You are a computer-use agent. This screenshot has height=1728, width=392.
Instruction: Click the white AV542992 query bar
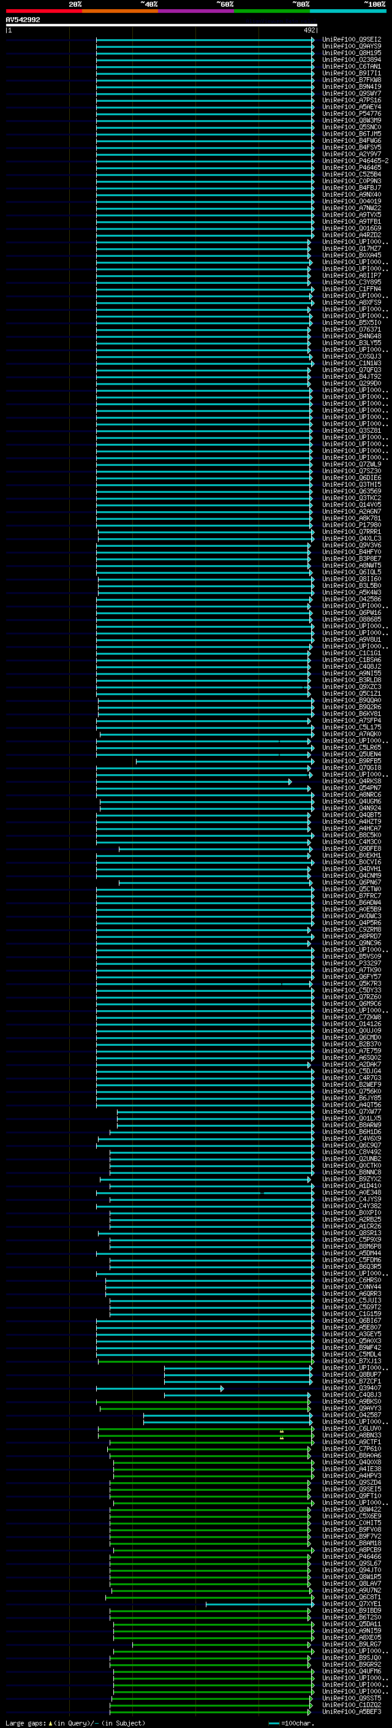pos(162,25)
